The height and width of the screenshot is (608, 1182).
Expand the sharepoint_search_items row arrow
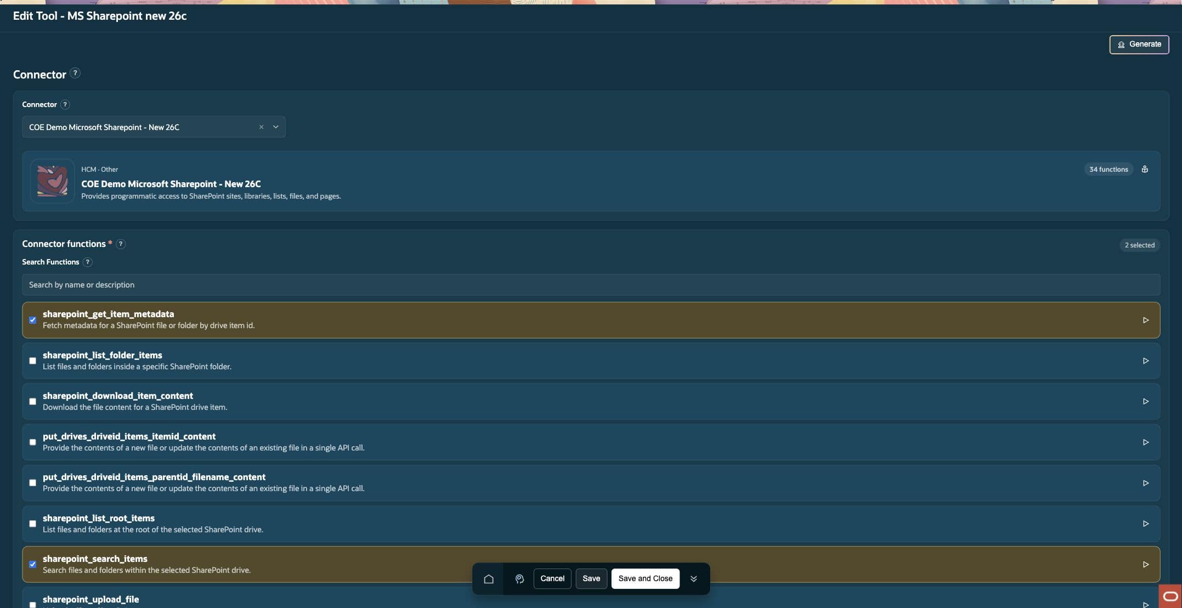point(1146,564)
